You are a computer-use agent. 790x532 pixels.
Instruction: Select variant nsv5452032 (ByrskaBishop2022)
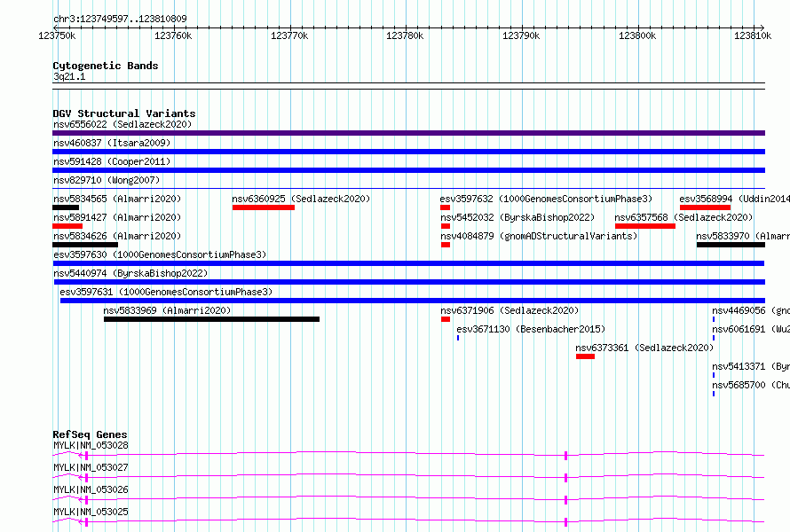(x=517, y=217)
